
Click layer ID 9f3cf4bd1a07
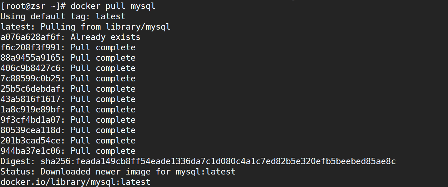(30, 120)
